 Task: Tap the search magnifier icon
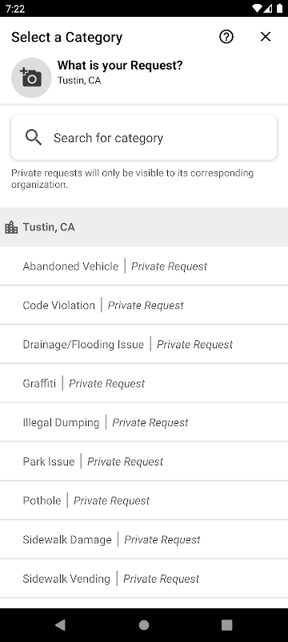[34, 137]
